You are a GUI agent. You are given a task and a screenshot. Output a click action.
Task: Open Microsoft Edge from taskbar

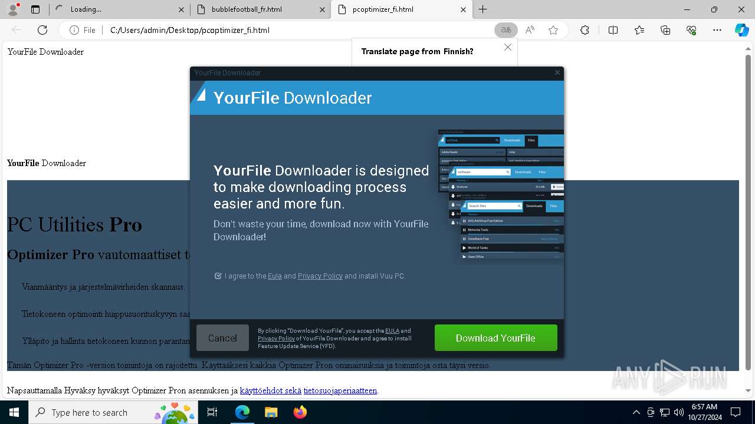click(x=242, y=412)
